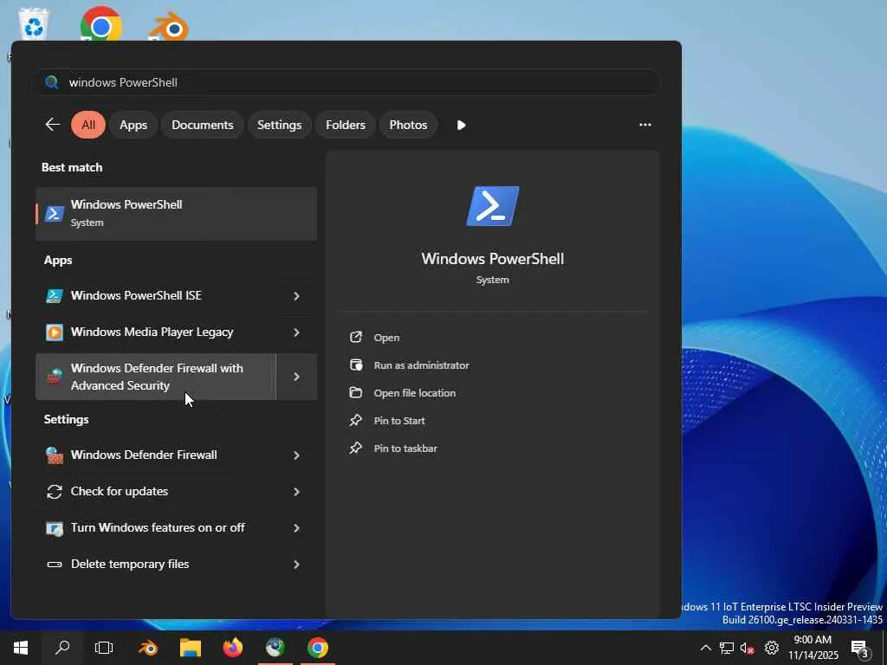The image size is (887, 665).
Task: Expand Check for updates arrow
Action: (x=296, y=492)
